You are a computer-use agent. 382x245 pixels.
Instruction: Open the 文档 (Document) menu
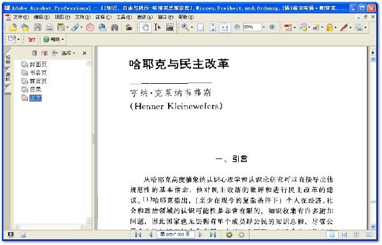[x=83, y=17]
